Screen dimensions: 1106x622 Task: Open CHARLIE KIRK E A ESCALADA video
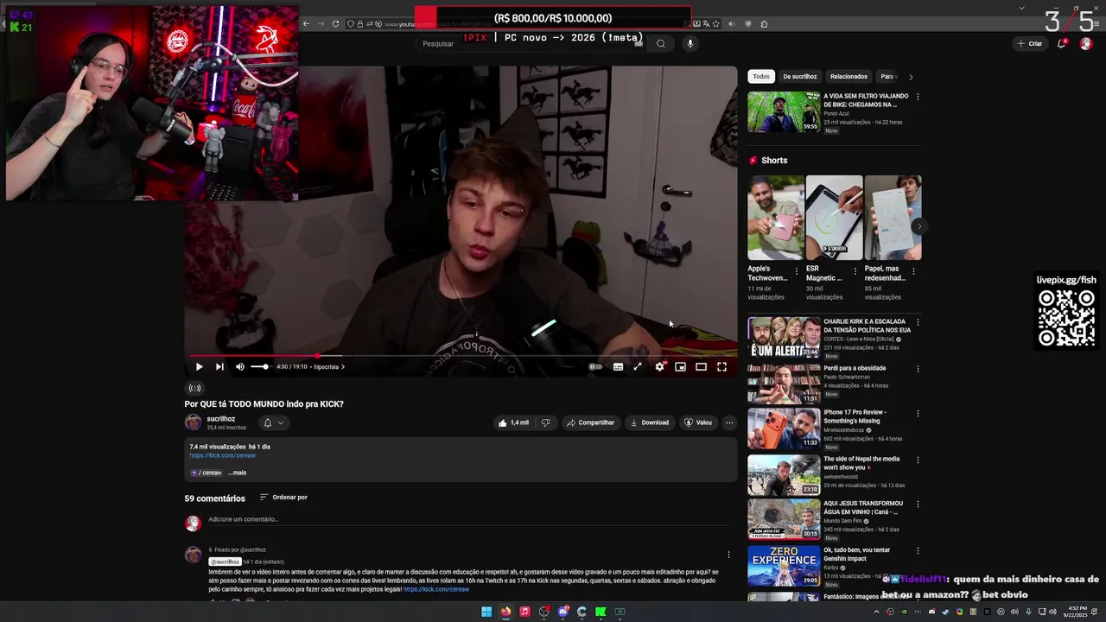point(784,337)
